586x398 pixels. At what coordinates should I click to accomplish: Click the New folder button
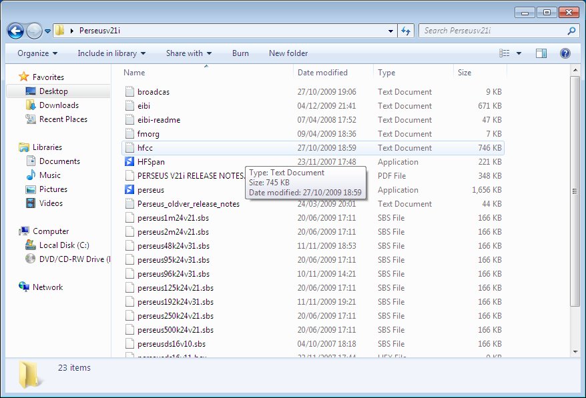288,53
